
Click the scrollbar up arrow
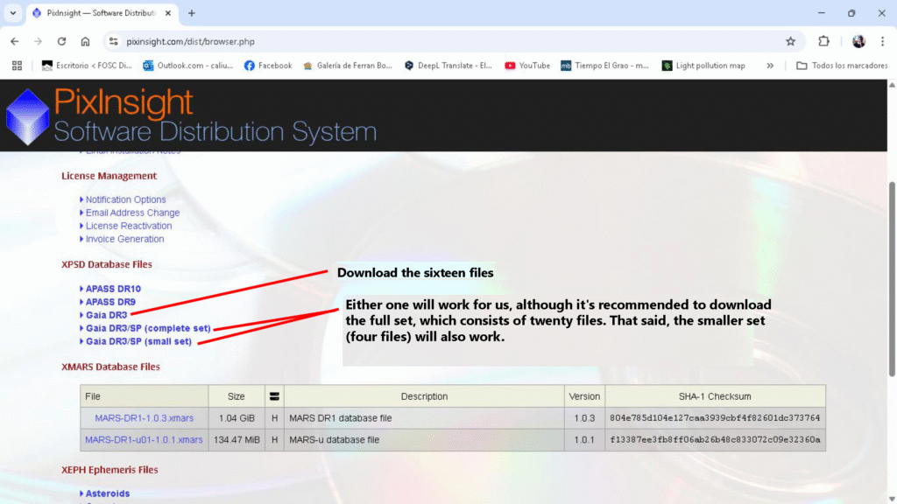pos(892,85)
